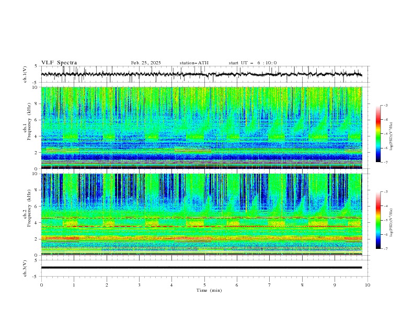Select the "start UT = 6 :10: 0" text
The height and width of the screenshot is (320, 414).
(252, 63)
